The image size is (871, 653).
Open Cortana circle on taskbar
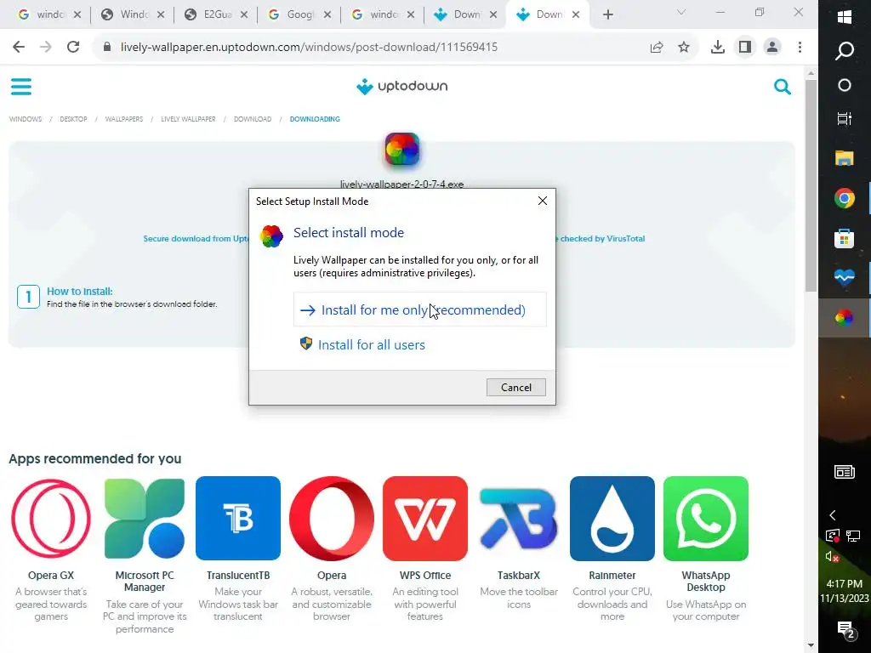pos(845,85)
